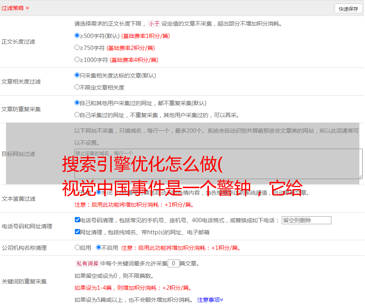This screenshot has height=307, width=365.
Task: Select 不启用 for company name cleanup
Action: tap(99, 247)
